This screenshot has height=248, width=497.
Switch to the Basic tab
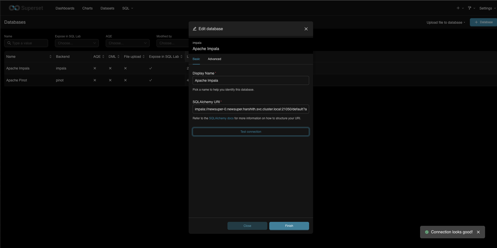pyautogui.click(x=196, y=59)
